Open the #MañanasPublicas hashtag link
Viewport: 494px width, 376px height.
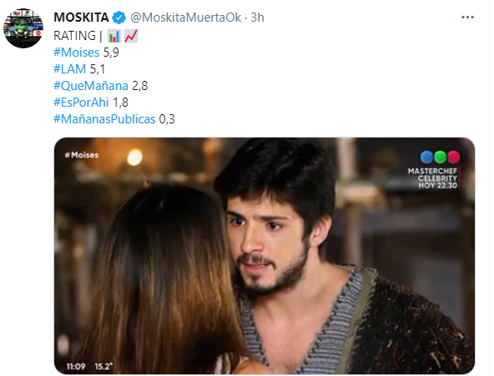104,119
